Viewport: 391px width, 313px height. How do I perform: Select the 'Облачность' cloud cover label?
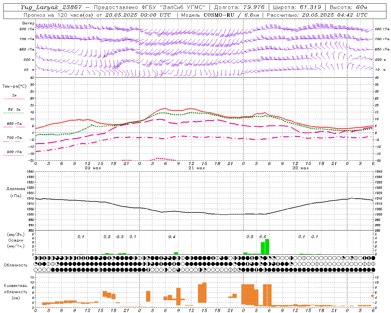coord(16,265)
